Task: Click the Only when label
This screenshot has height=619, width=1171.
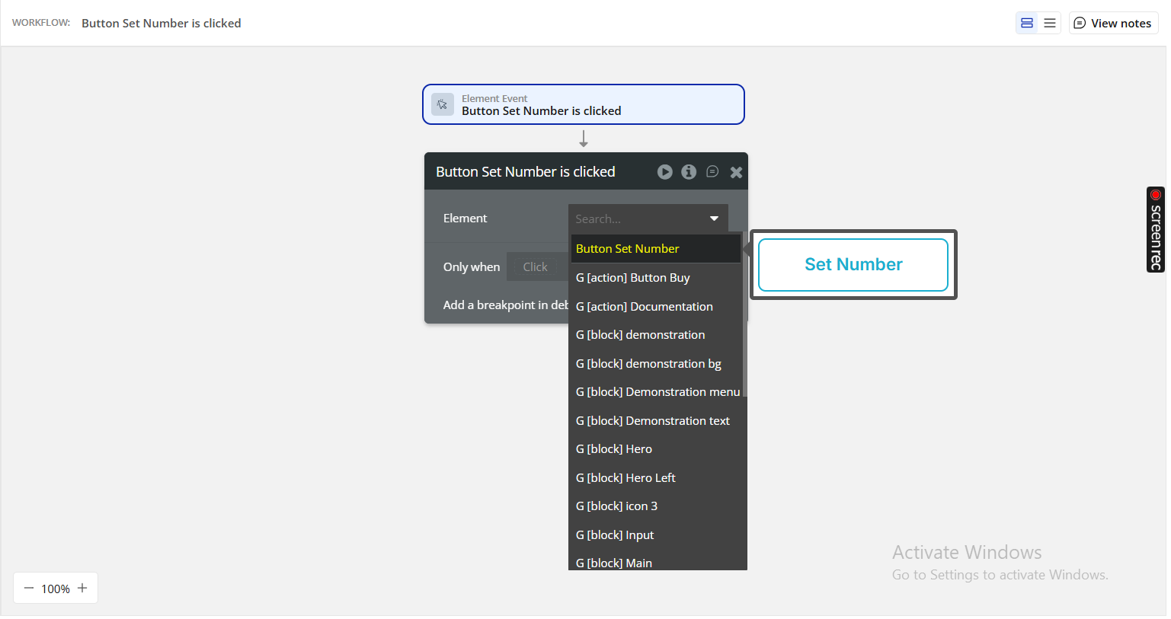Action: 472,267
